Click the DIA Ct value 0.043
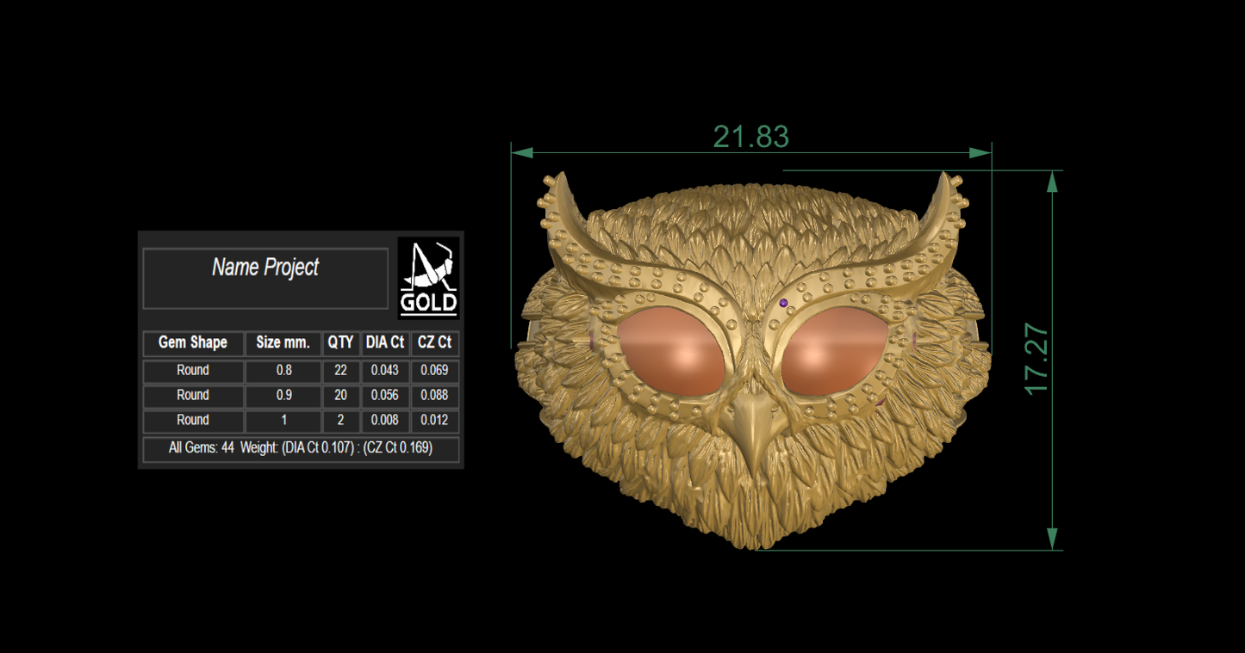This screenshot has height=653, width=1245. (385, 371)
